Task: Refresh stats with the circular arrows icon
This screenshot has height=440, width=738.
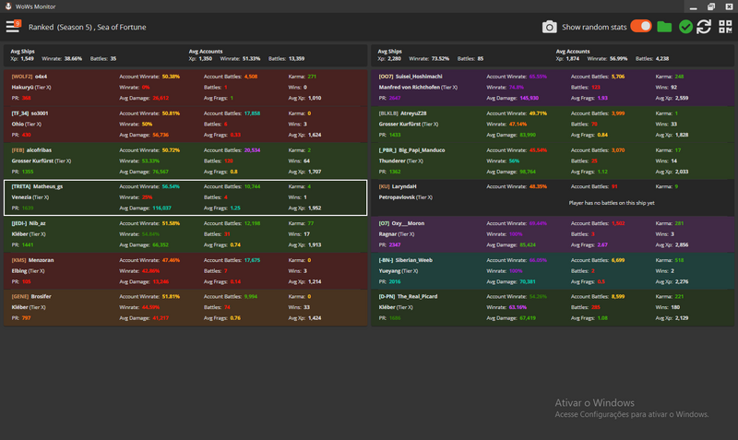Action: pyautogui.click(x=704, y=27)
